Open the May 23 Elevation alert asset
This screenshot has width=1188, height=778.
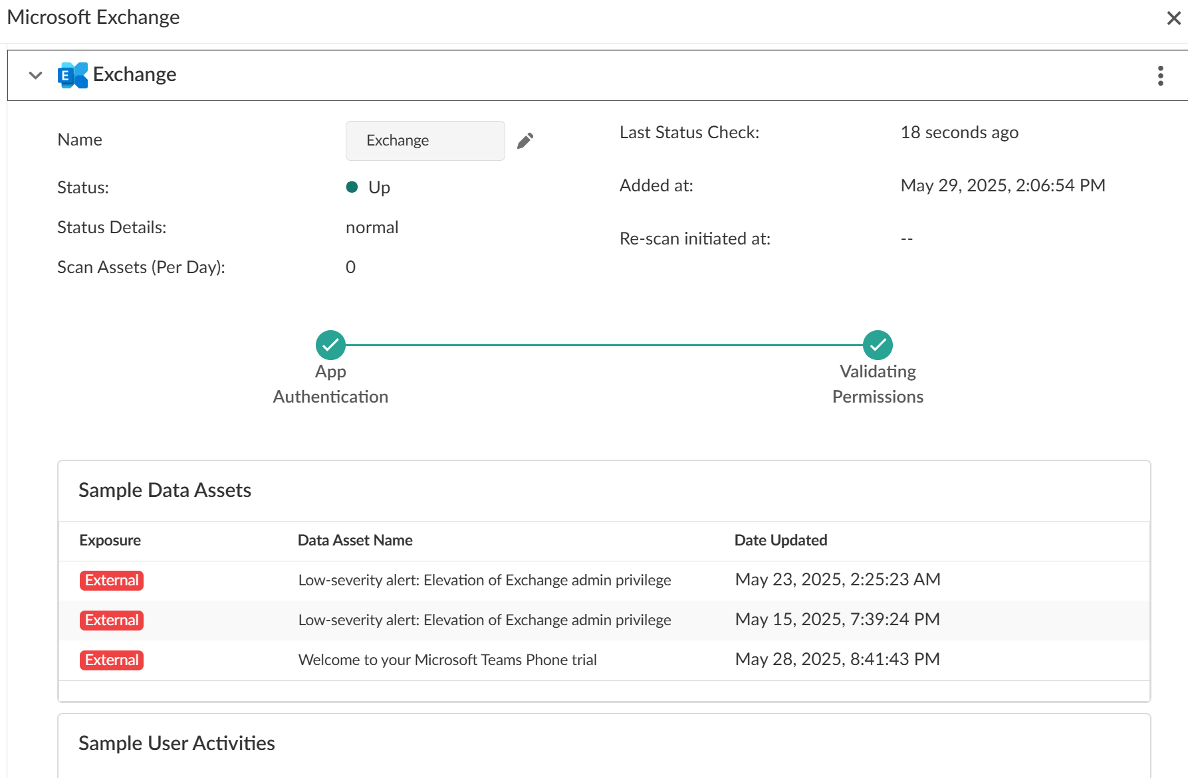[x=484, y=580]
